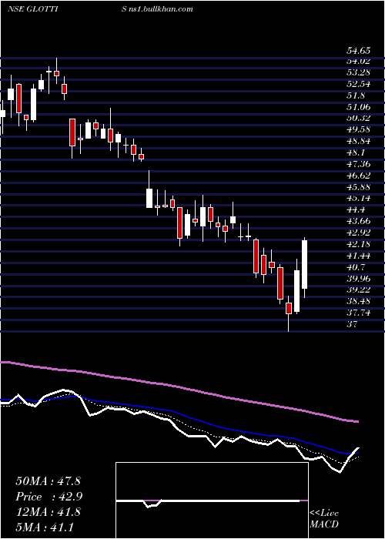Image resolution: width=385 pixels, height=539 pixels.
Task: Click the 49.58 price axis label
Action: click(x=358, y=129)
